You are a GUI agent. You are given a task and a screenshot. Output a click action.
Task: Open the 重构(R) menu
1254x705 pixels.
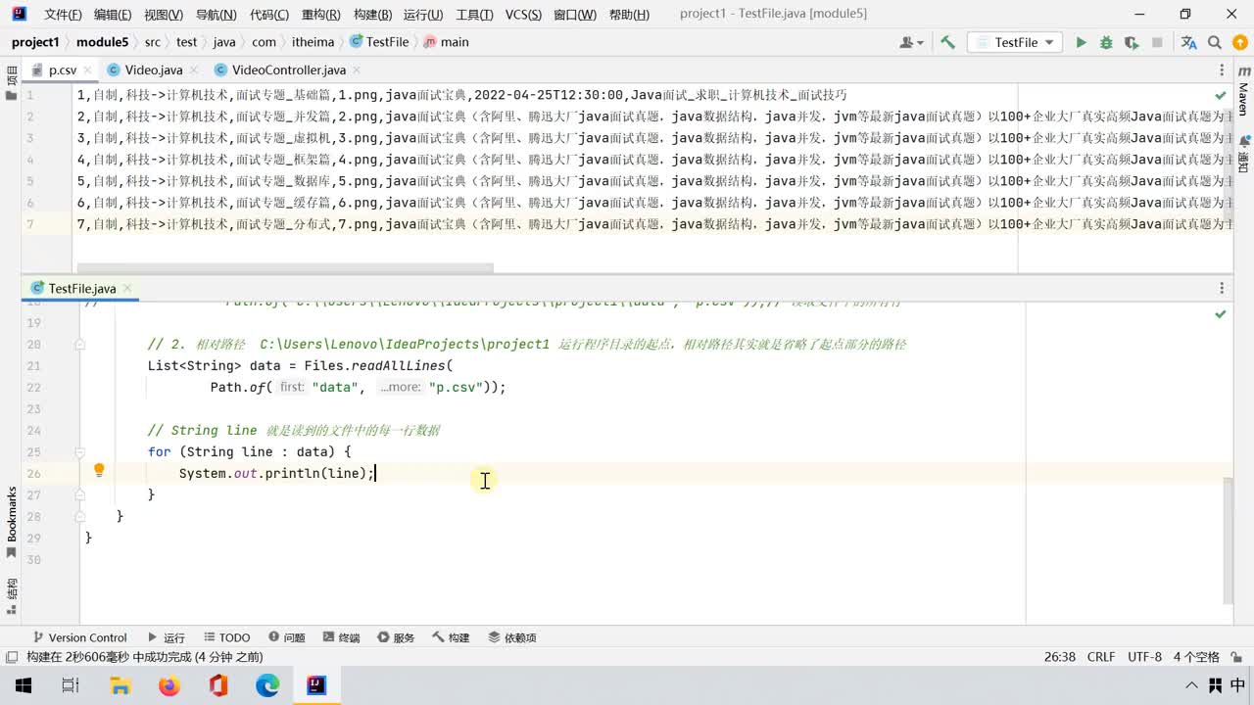click(x=320, y=15)
